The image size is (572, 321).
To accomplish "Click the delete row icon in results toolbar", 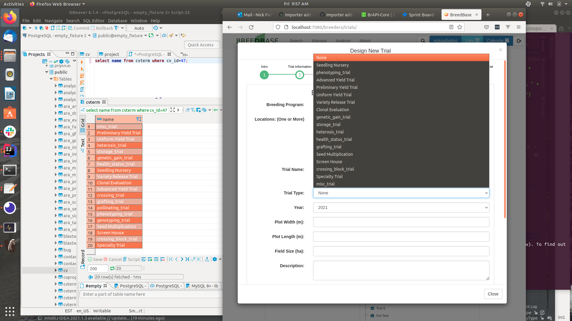I will tap(162, 259).
